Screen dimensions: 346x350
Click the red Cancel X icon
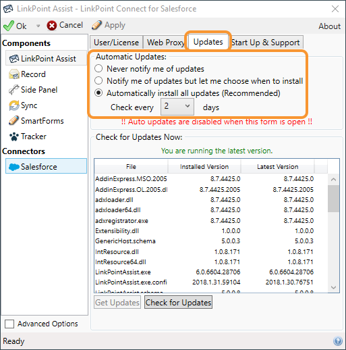[x=52, y=26]
